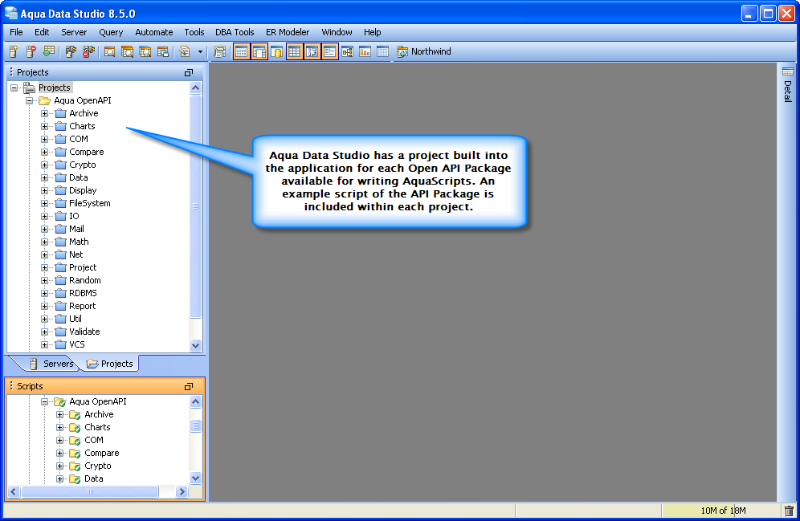Click Projects panel scrollbar down arrow
The image size is (800, 521).
[195, 345]
